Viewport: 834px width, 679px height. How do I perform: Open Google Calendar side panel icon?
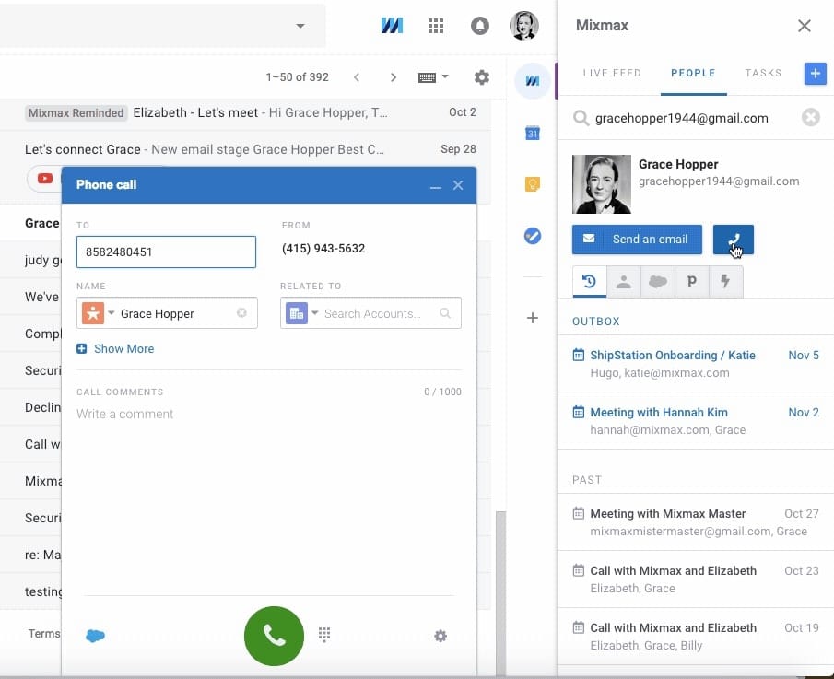[533, 133]
